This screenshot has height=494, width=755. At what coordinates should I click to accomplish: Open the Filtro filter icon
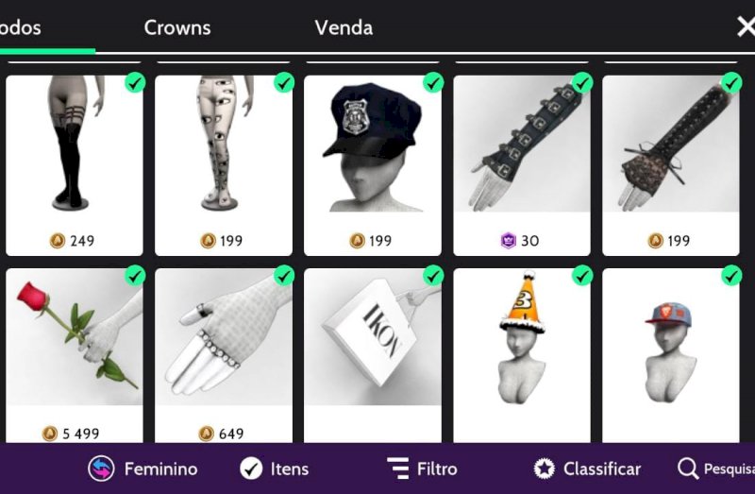coord(398,468)
